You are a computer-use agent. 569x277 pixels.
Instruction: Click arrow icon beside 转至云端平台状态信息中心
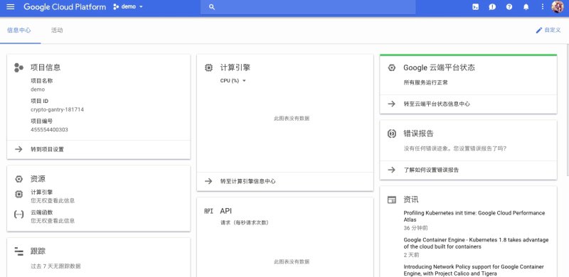pyautogui.click(x=391, y=104)
